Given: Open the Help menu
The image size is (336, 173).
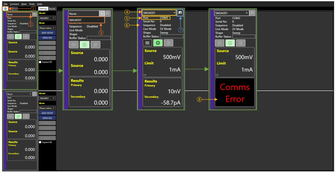Looking at the screenshot, I should pyautogui.click(x=39, y=4).
